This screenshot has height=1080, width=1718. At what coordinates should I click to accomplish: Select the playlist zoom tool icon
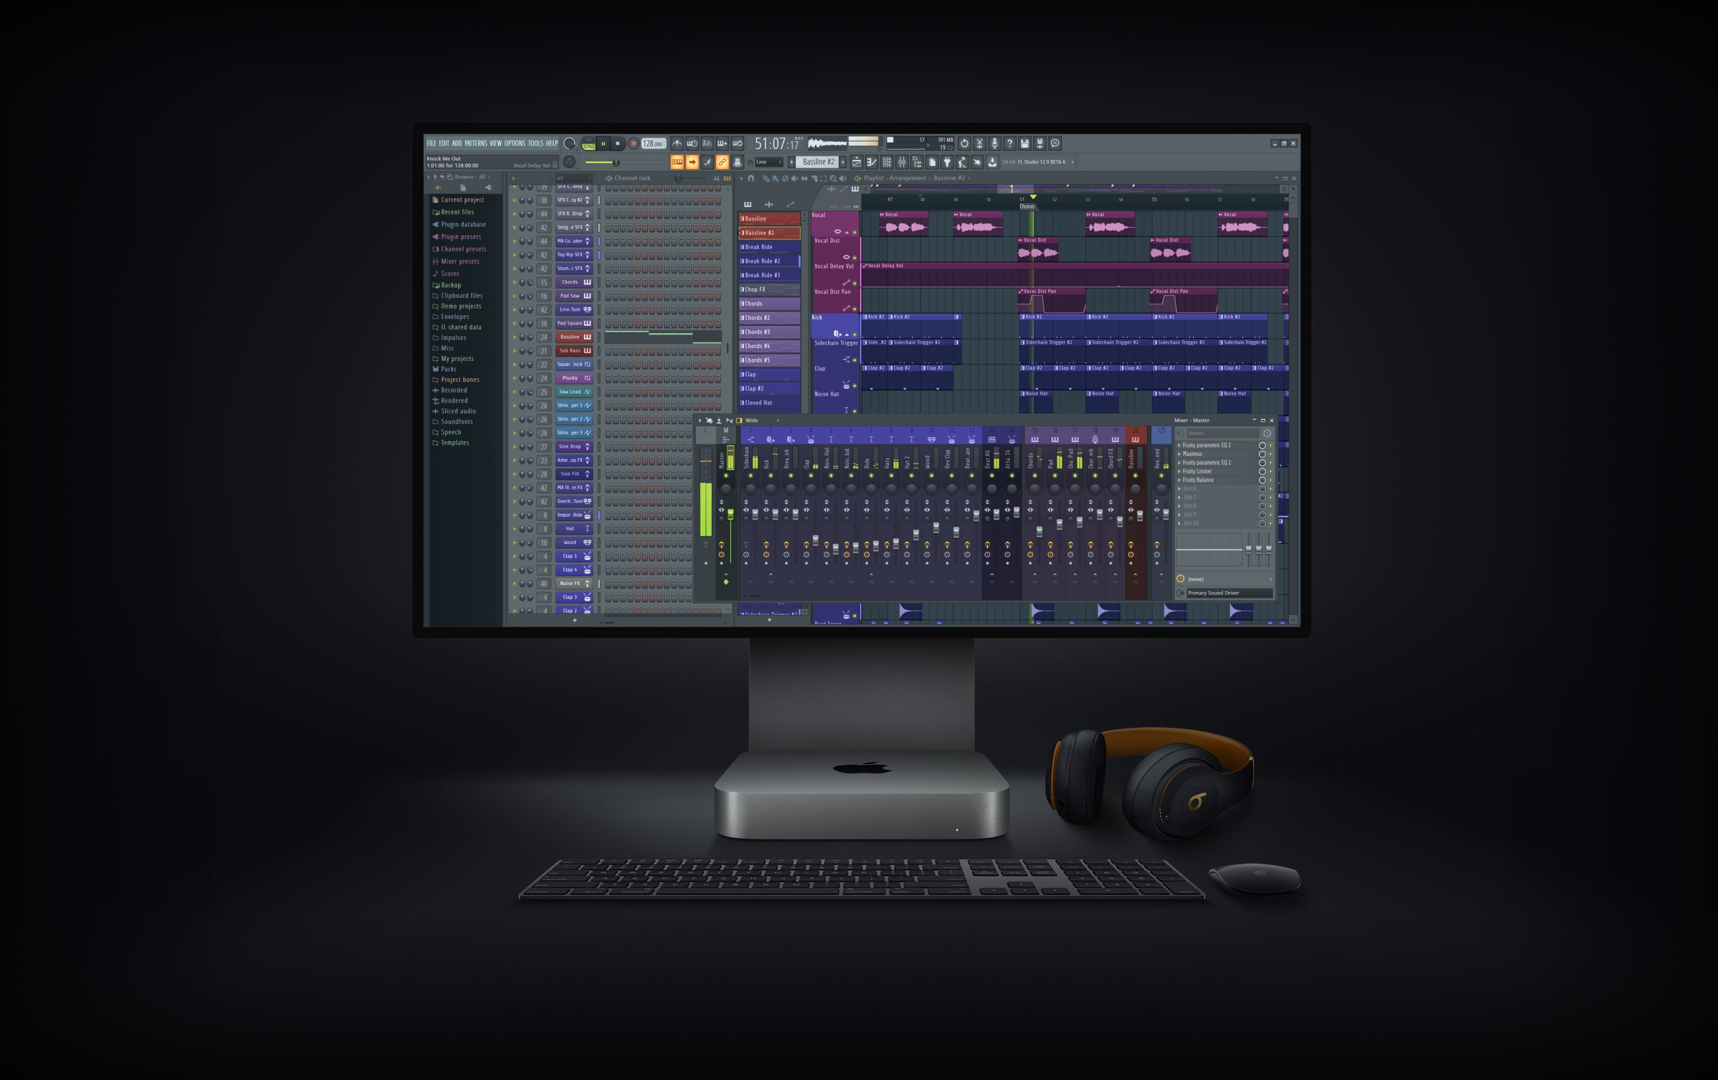point(833,178)
